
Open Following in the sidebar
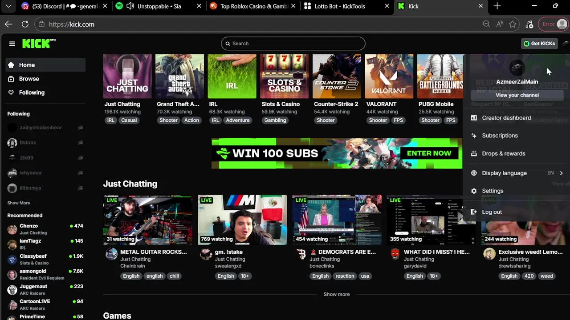[x=32, y=92]
